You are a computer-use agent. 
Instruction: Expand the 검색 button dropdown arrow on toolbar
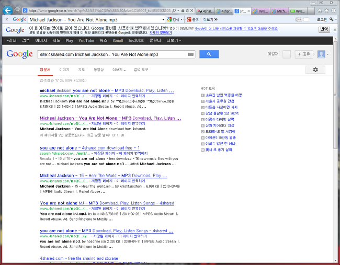[x=182, y=19]
